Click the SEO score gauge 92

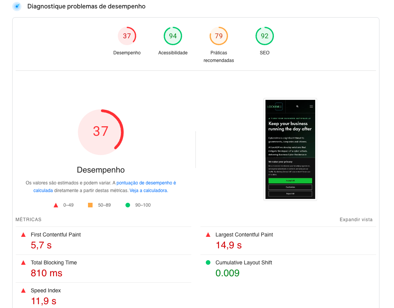[x=265, y=36]
